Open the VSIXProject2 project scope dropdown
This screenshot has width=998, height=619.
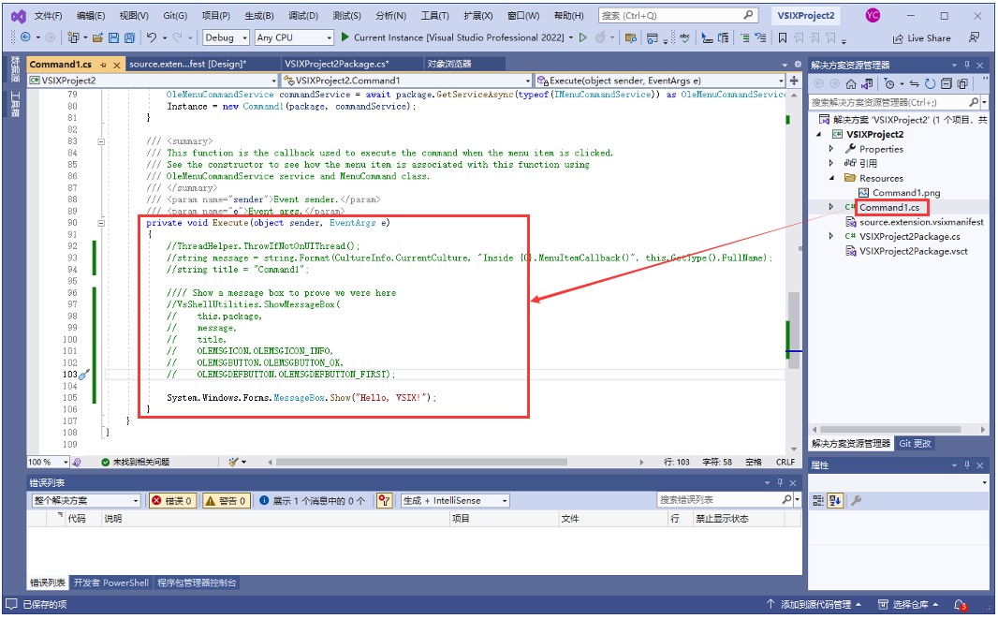153,81
